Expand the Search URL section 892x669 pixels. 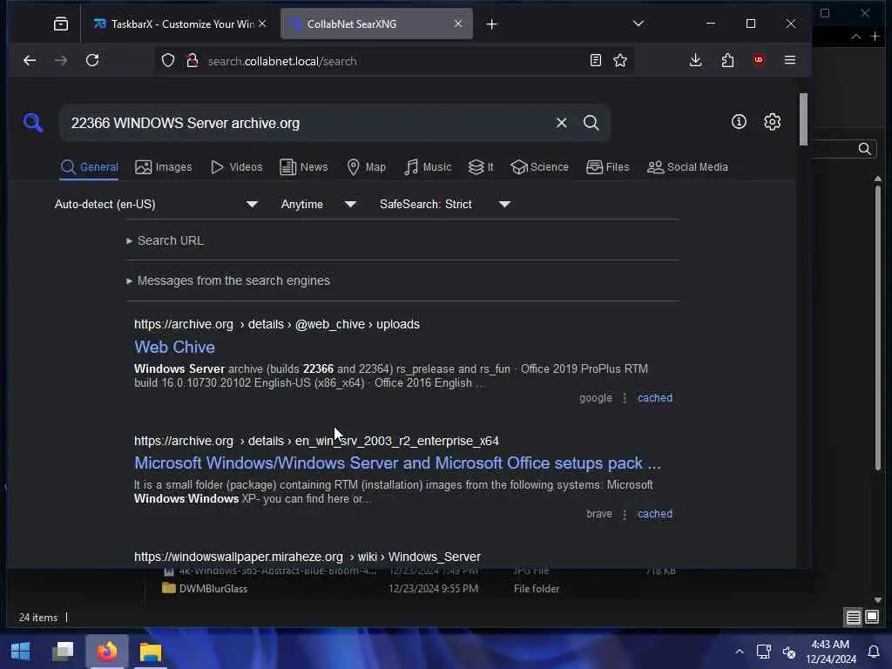(165, 240)
